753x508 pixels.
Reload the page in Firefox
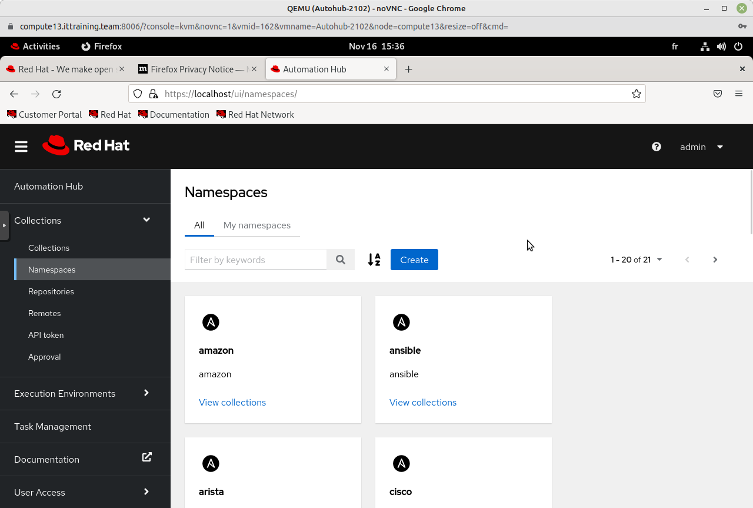(x=56, y=94)
